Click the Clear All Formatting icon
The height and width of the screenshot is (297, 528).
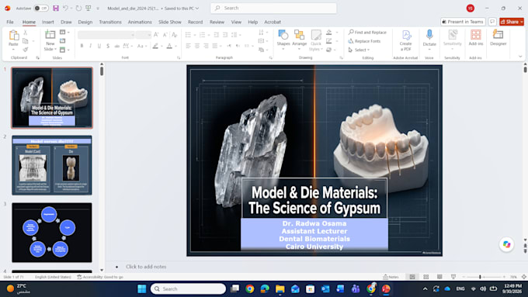[175, 35]
